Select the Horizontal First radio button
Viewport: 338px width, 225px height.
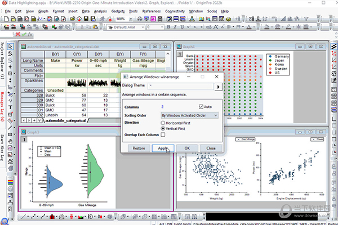click(163, 123)
